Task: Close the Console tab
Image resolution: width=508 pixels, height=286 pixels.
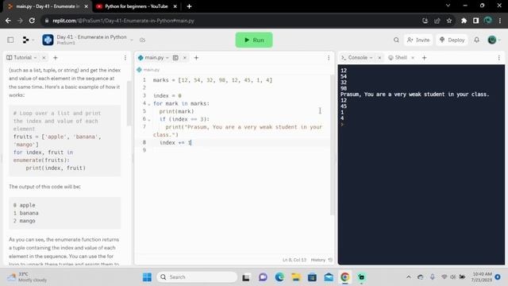Action: (379, 57)
